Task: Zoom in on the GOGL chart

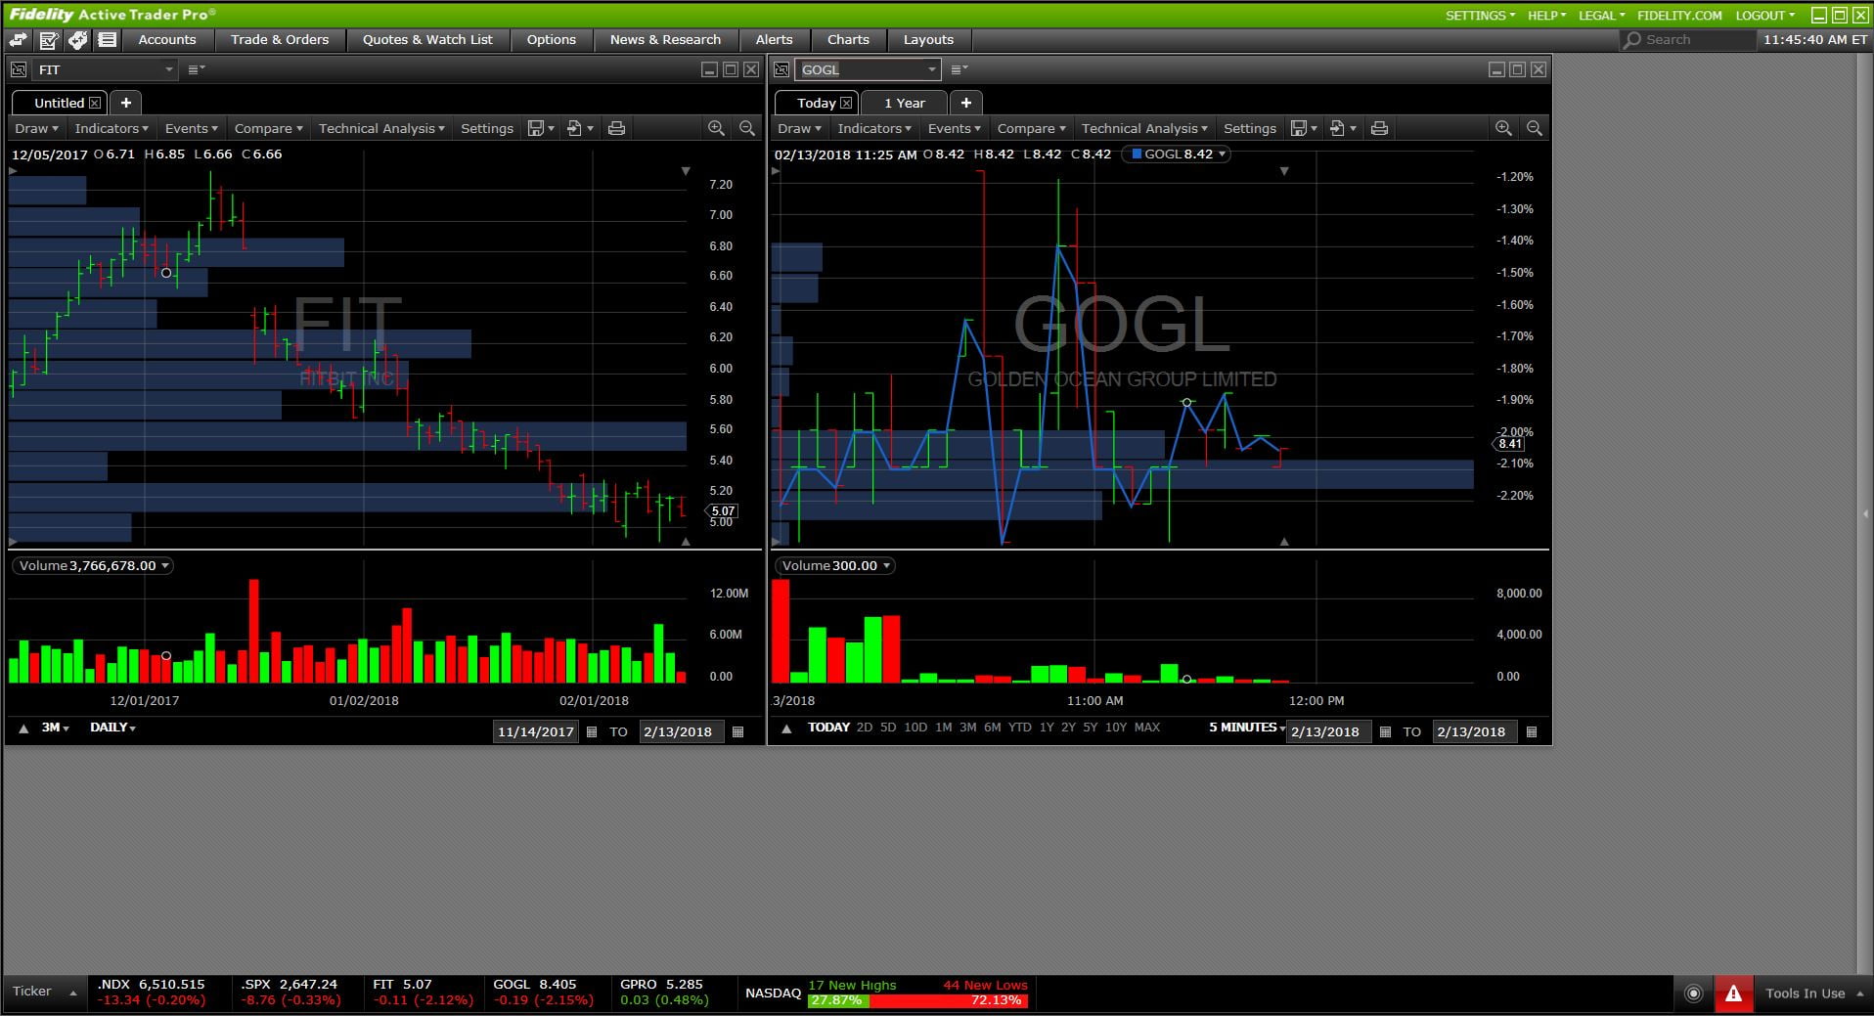Action: [1503, 128]
